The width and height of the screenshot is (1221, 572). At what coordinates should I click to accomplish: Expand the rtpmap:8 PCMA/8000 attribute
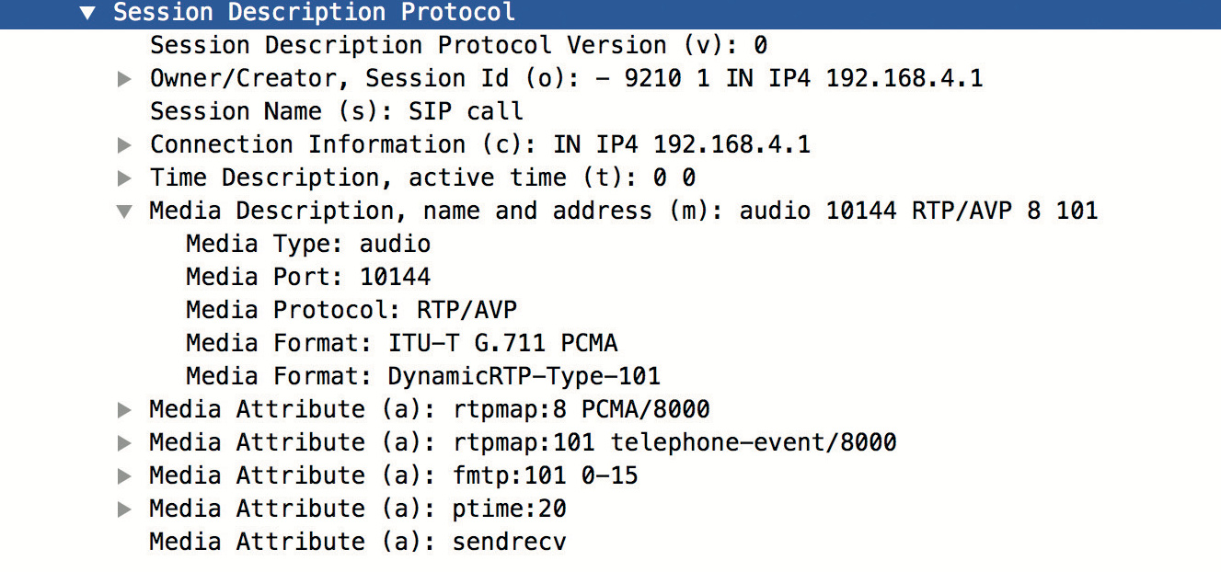click(x=125, y=410)
